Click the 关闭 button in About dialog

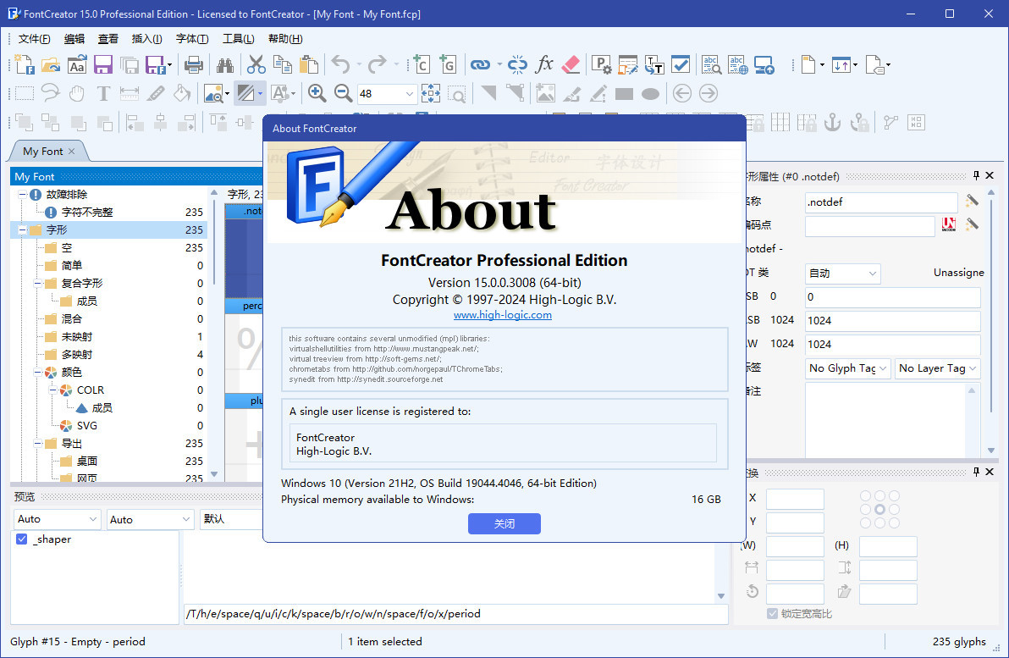(504, 523)
